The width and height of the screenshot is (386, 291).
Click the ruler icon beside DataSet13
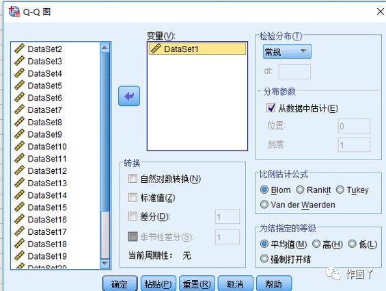pyautogui.click(x=19, y=183)
